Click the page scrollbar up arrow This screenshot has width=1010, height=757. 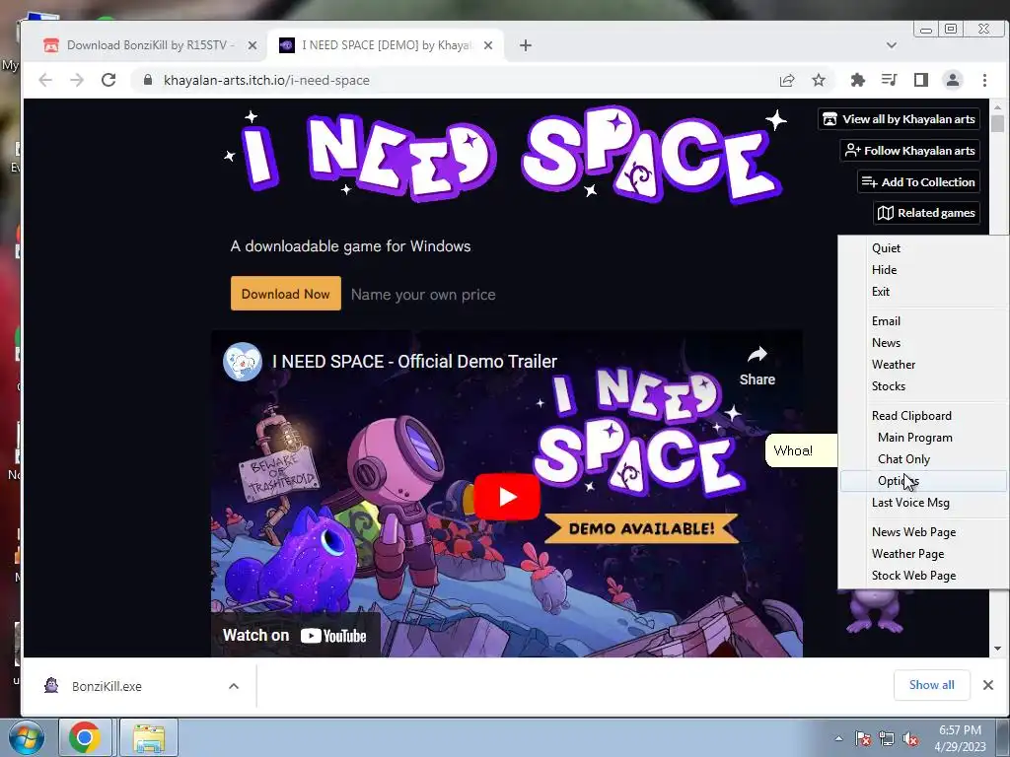998,106
